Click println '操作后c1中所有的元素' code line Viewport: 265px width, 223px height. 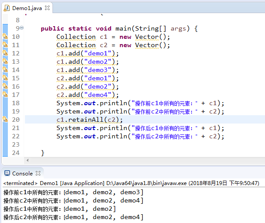(140, 128)
